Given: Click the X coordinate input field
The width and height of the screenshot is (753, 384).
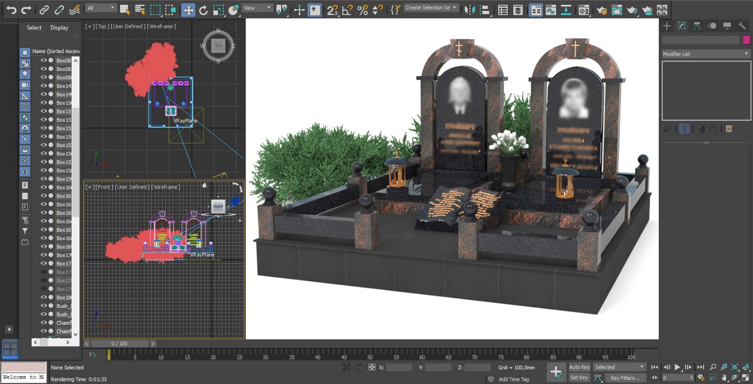Looking at the screenshot, I should click(x=399, y=368).
